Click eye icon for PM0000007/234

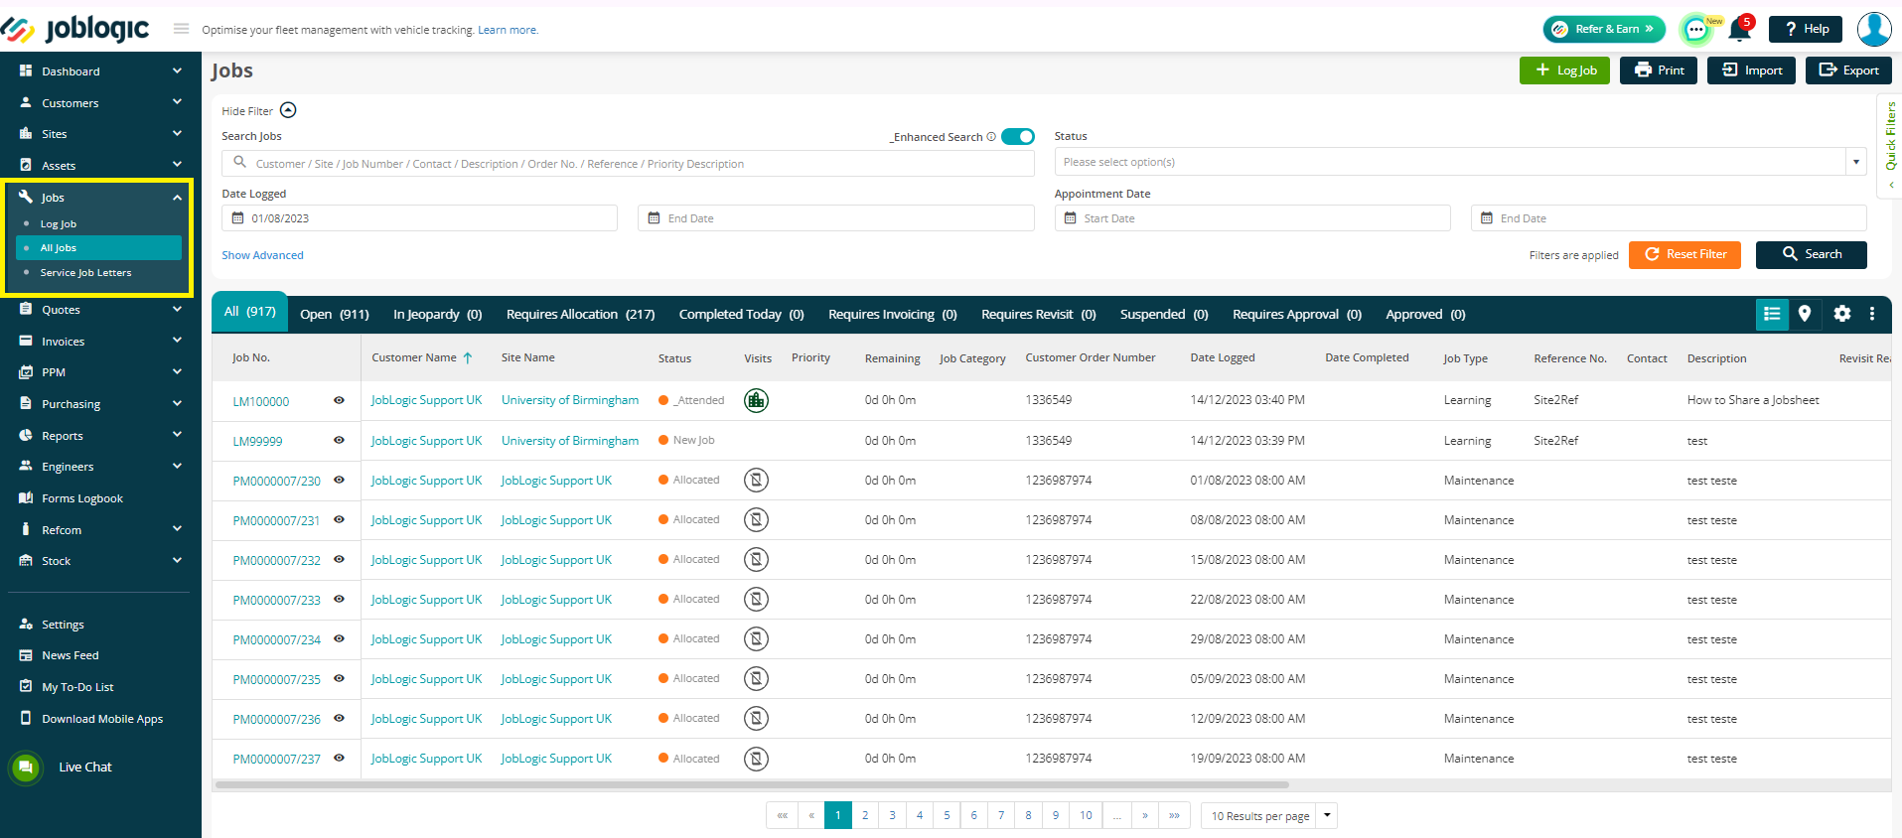[339, 638]
